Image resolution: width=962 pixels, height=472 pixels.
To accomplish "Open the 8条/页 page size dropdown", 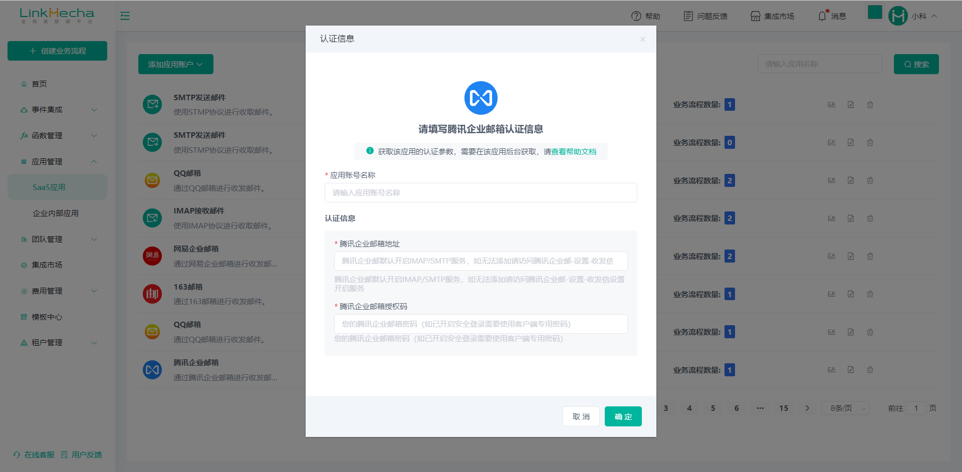I will pos(846,408).
